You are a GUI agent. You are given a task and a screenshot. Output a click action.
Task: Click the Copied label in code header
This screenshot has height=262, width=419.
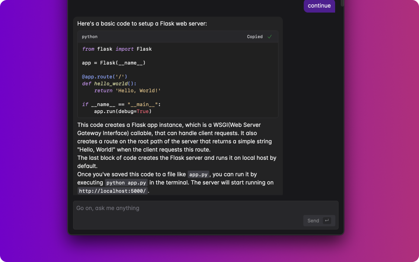[255, 37]
